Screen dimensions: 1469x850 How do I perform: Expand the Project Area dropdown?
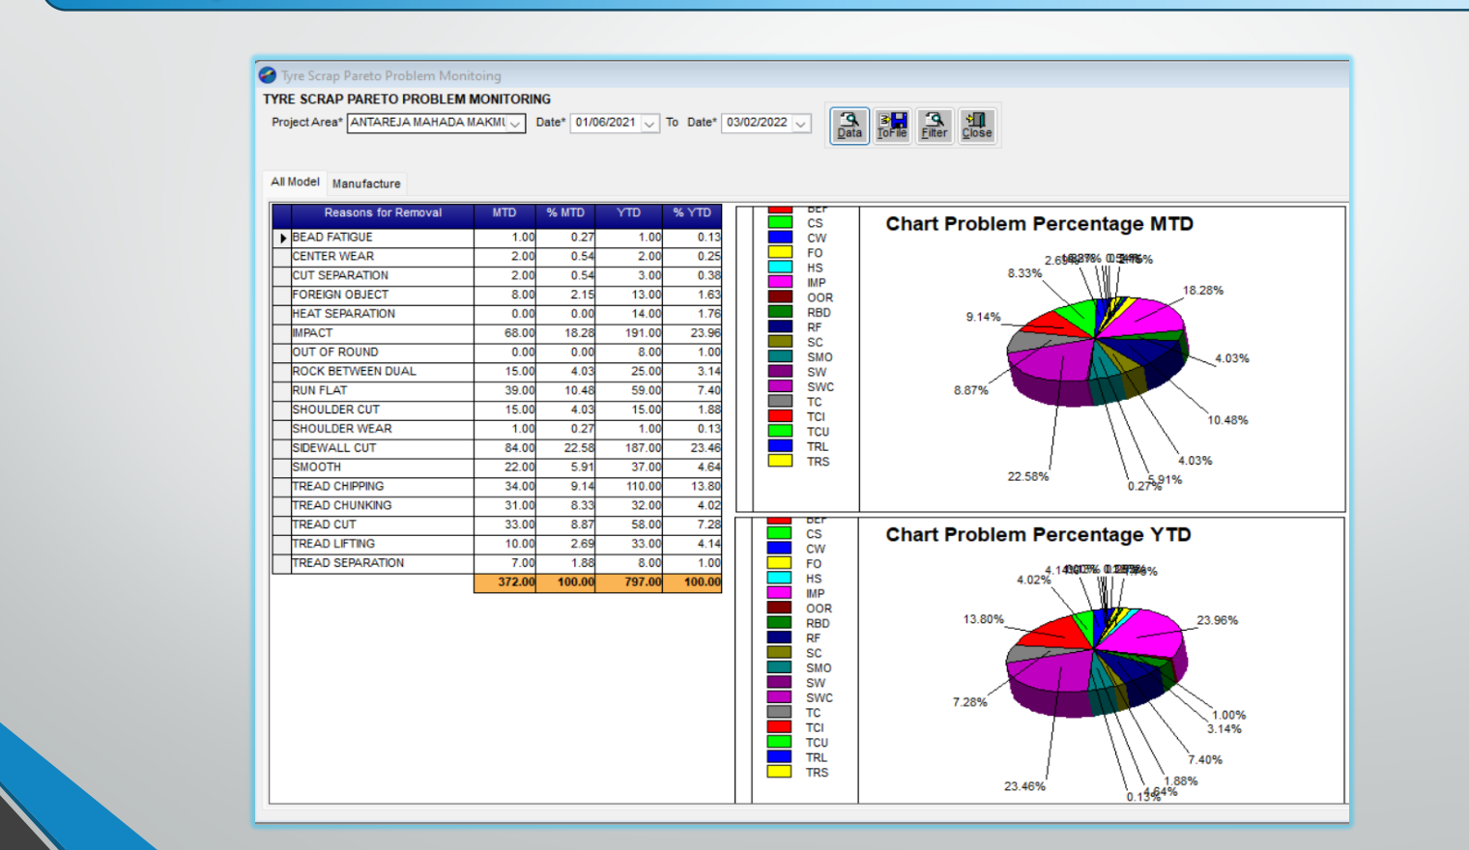[x=516, y=124]
